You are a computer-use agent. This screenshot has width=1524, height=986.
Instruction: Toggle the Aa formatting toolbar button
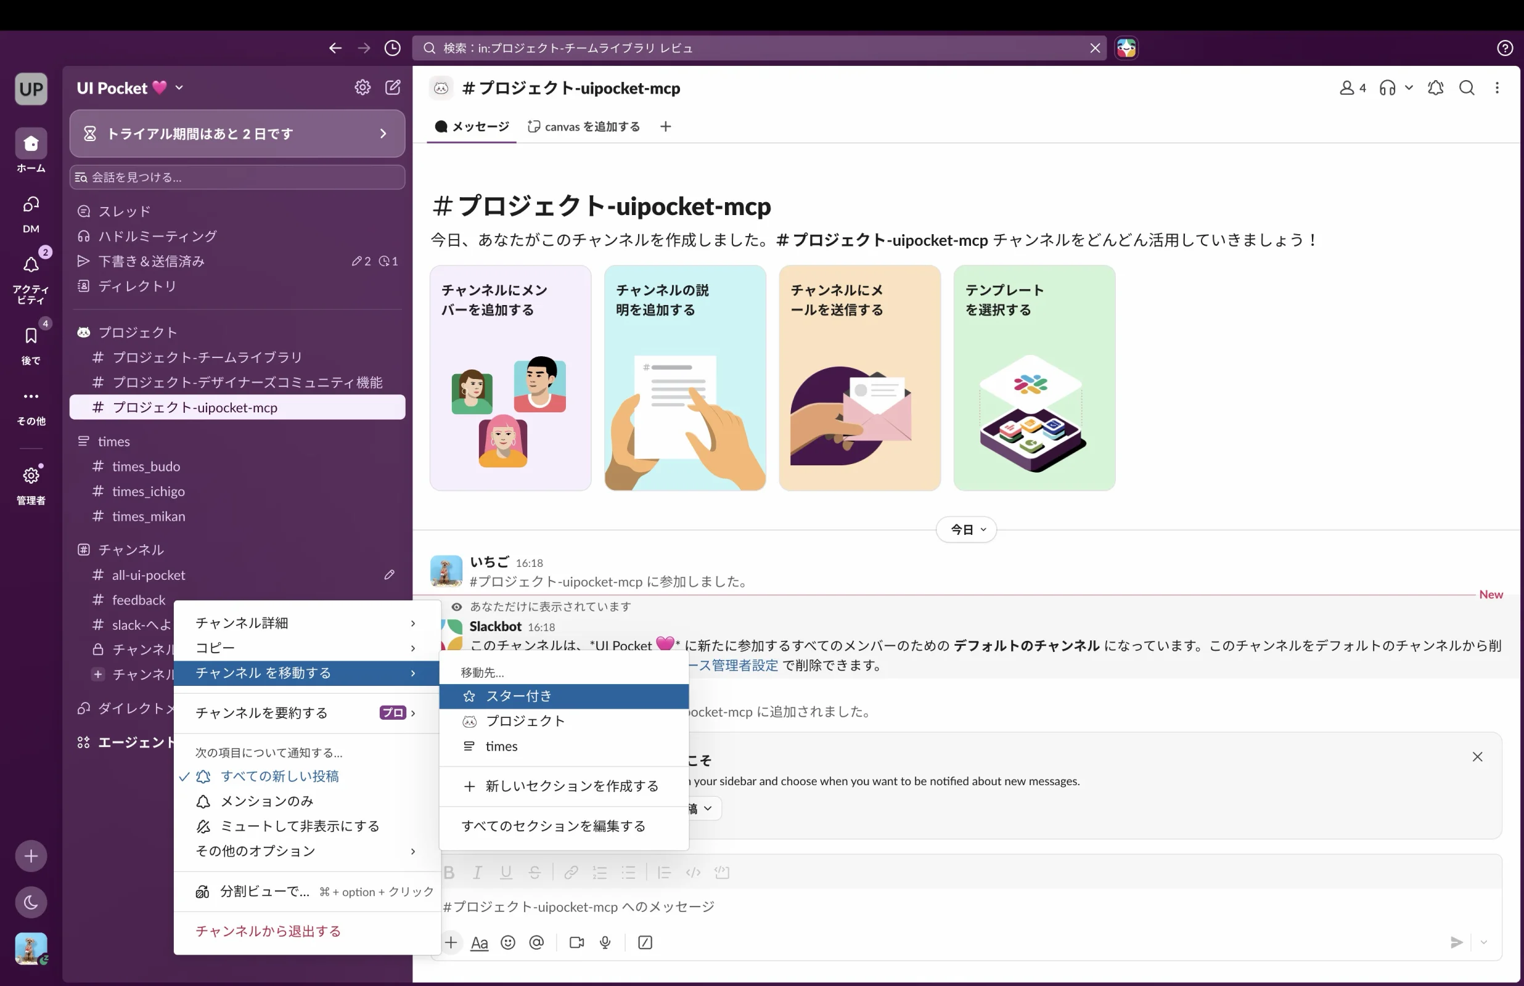(479, 942)
